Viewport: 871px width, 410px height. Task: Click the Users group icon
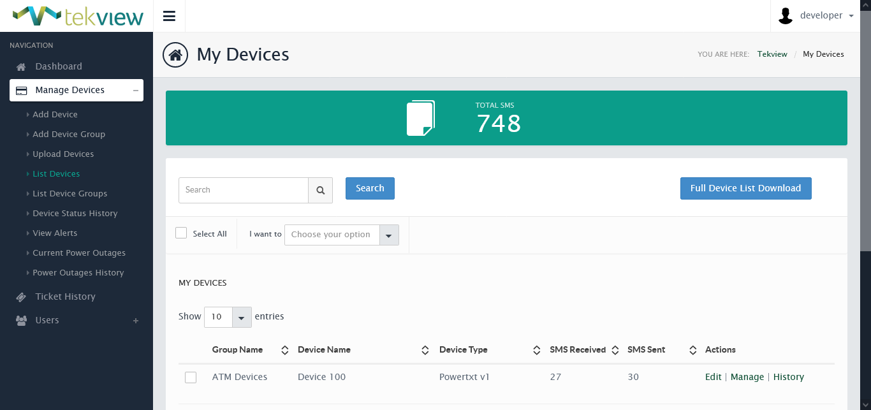21,321
